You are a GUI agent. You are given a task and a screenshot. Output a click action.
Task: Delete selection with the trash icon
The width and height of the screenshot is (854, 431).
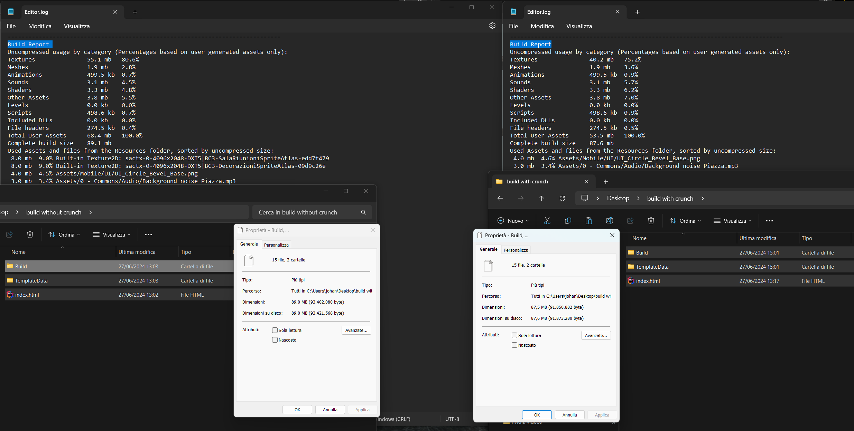coord(651,221)
